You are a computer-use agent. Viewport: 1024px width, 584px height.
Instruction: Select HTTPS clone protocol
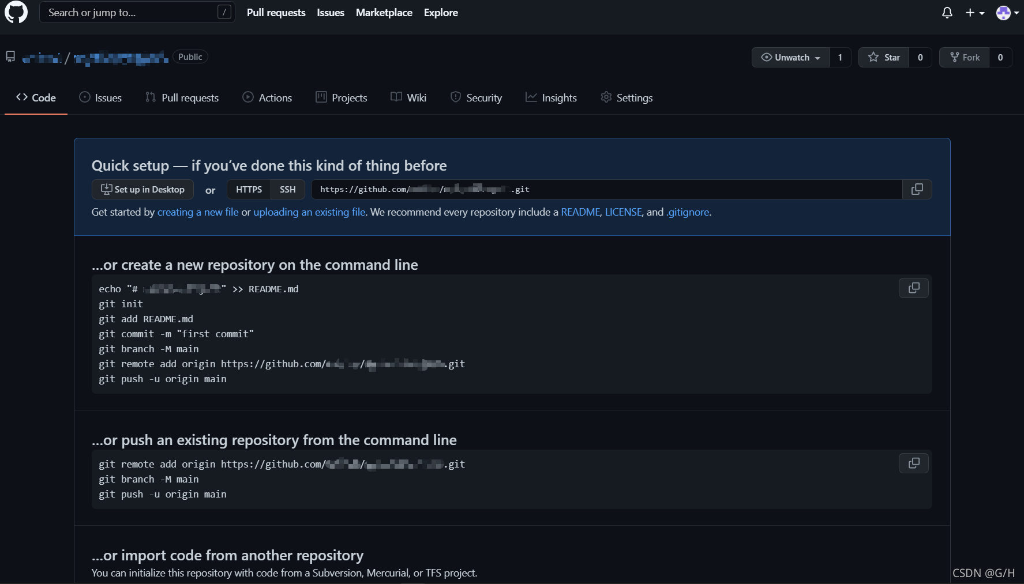pyautogui.click(x=249, y=189)
